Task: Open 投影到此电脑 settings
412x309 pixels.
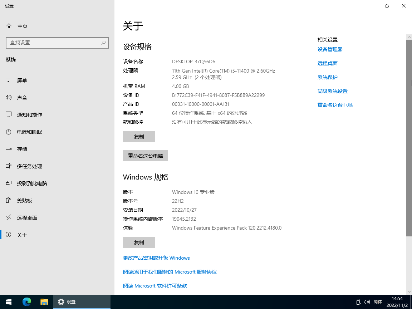Action: click(x=57, y=183)
